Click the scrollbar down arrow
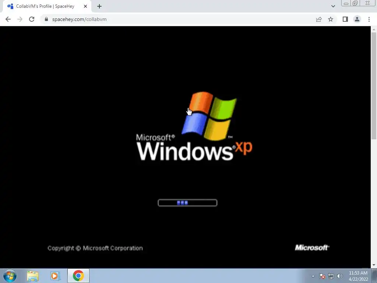This screenshot has height=283, width=377. pyautogui.click(x=374, y=265)
